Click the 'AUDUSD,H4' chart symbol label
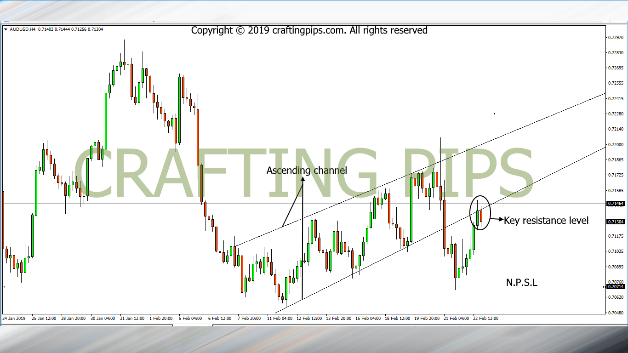This screenshot has width=628, height=353. pos(22,29)
